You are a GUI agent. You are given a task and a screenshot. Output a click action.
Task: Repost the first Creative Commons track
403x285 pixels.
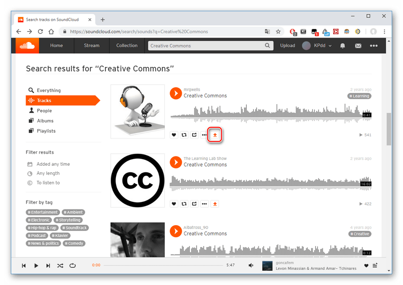[x=184, y=135]
